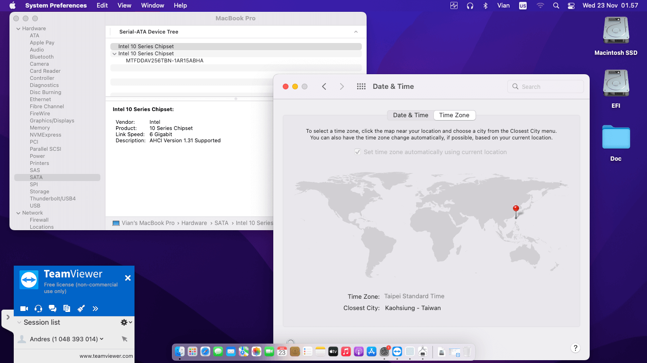The width and height of the screenshot is (647, 363).
Task: Show more TeamViewer tools via double chevron
Action: [95, 309]
